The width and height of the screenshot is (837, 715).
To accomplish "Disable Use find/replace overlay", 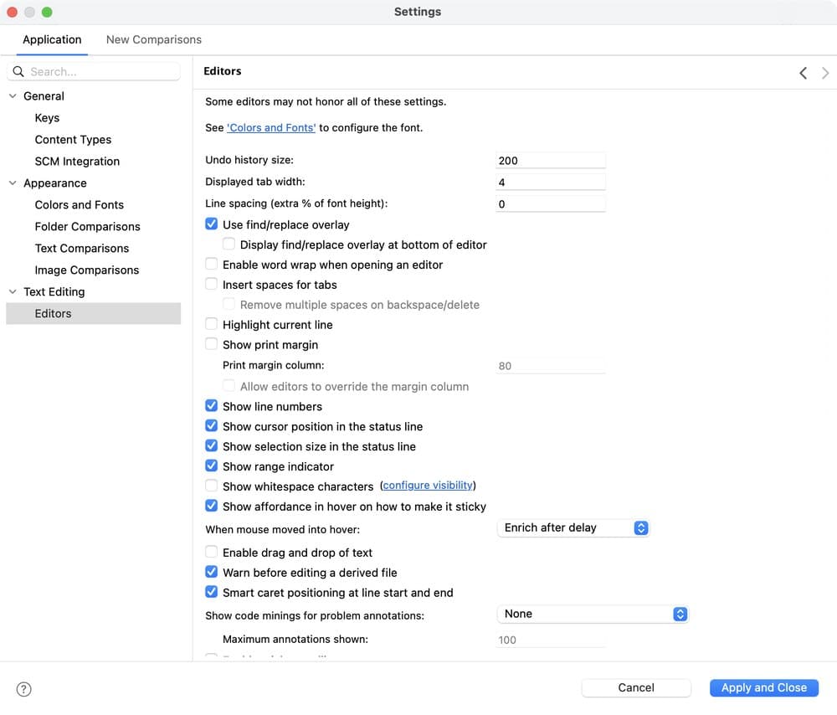I will (x=212, y=224).
